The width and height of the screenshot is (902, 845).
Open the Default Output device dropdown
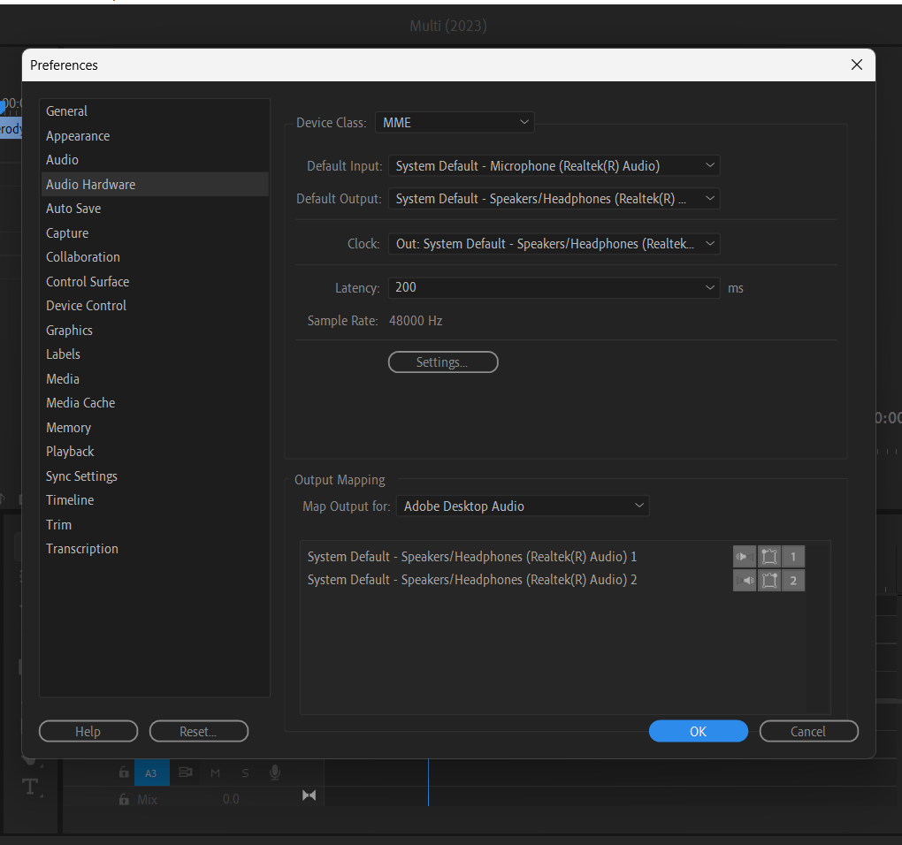click(x=554, y=198)
